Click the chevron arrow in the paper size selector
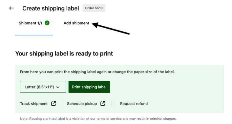 (58, 87)
